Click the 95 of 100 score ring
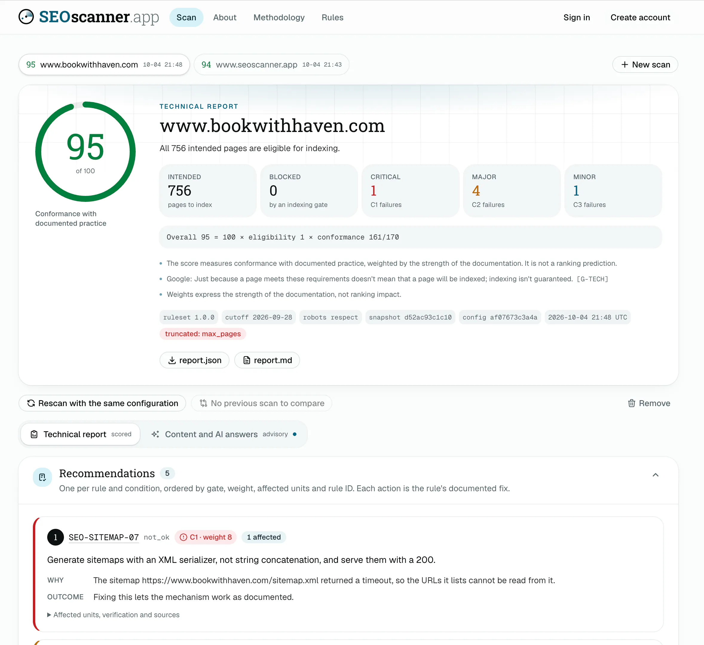Screen dimensions: 704x645 [x=85, y=151]
